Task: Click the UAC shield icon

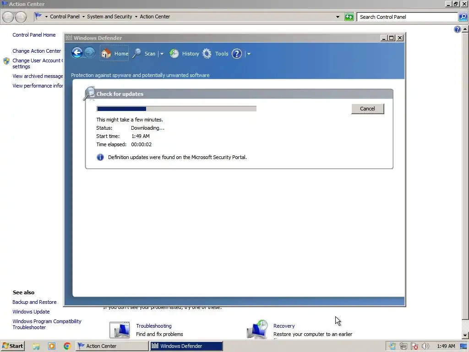Action: (6, 61)
